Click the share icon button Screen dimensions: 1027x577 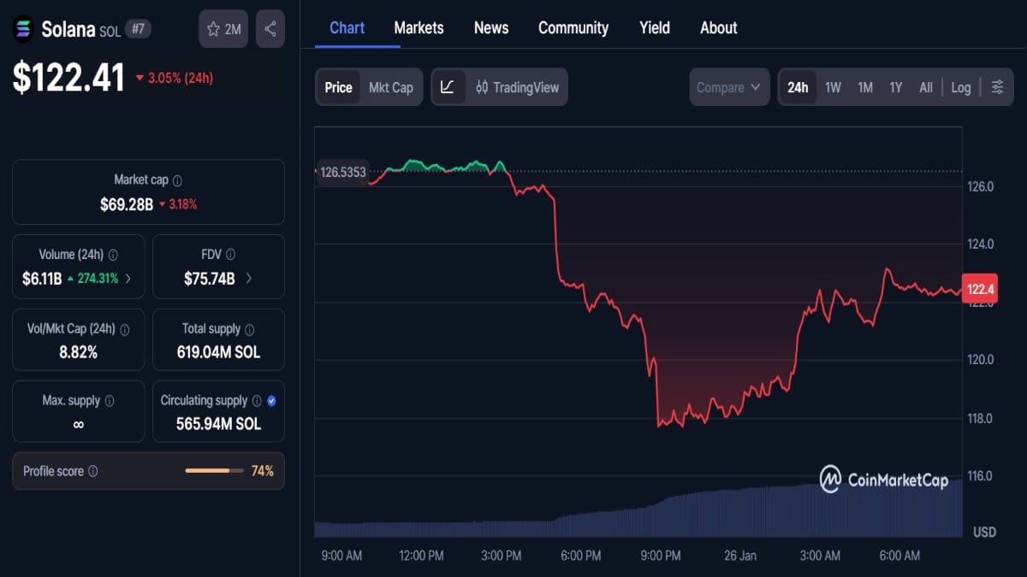tap(270, 29)
